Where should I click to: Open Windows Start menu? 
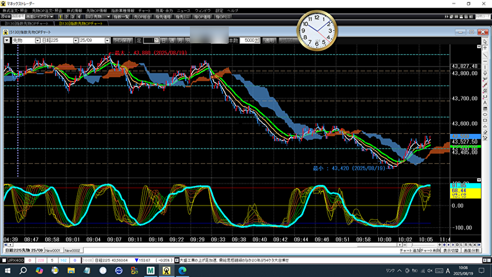[7, 271]
